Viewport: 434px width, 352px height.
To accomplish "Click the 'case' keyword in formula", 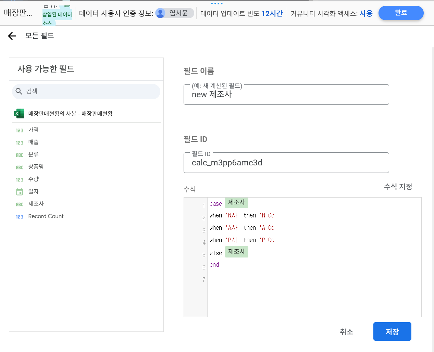I will pos(215,204).
